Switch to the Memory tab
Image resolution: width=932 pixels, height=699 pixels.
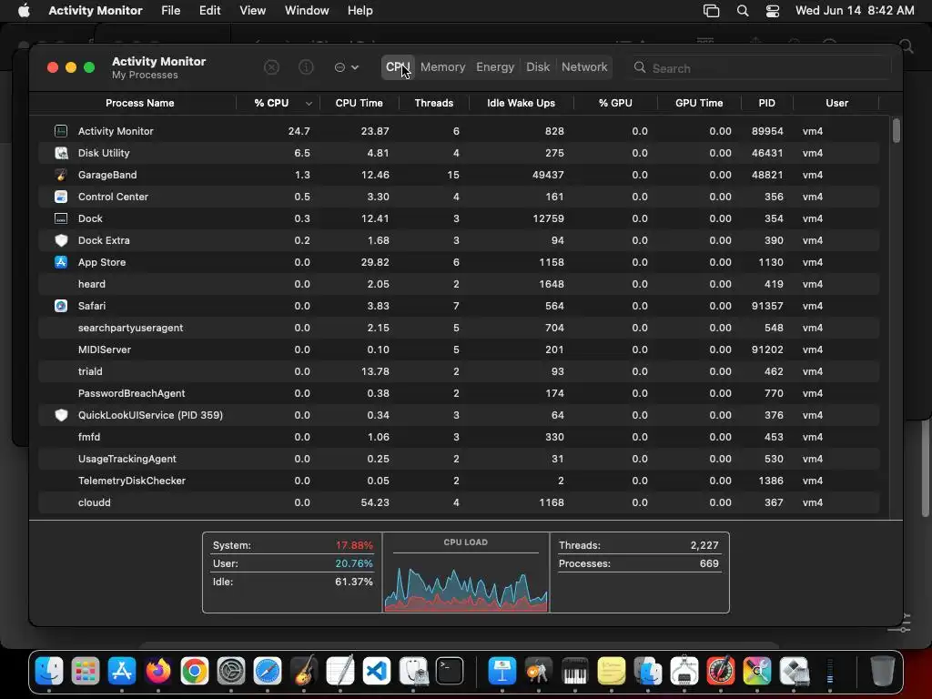443,67
